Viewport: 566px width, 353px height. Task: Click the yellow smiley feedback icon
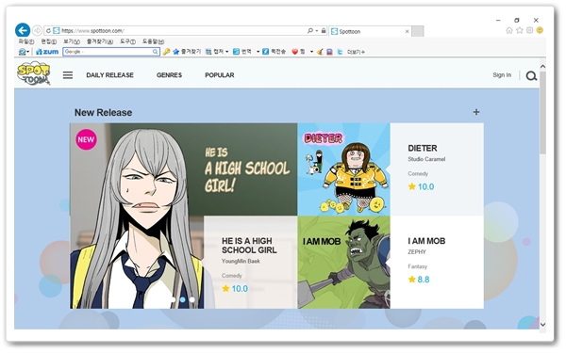[x=540, y=31]
